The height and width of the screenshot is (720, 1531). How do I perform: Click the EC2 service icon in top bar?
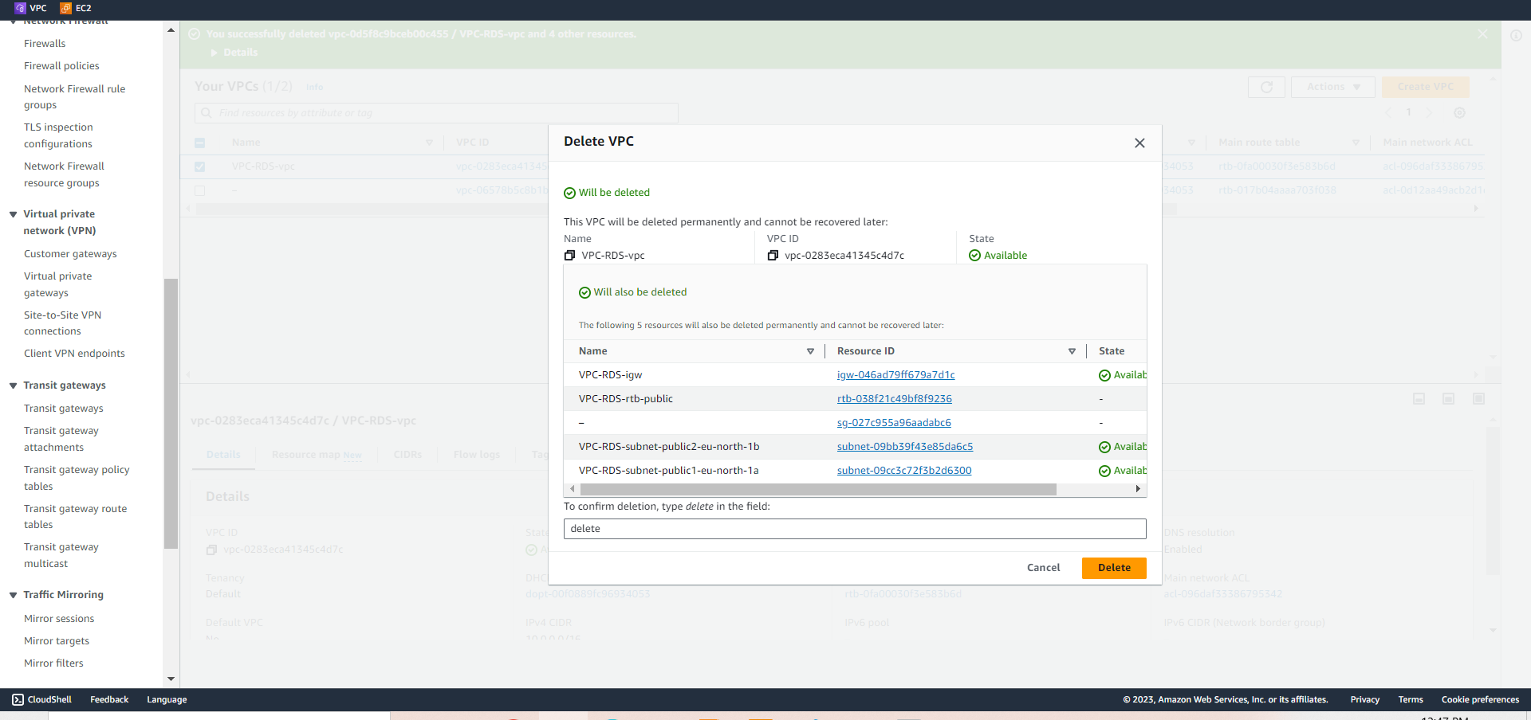click(66, 8)
